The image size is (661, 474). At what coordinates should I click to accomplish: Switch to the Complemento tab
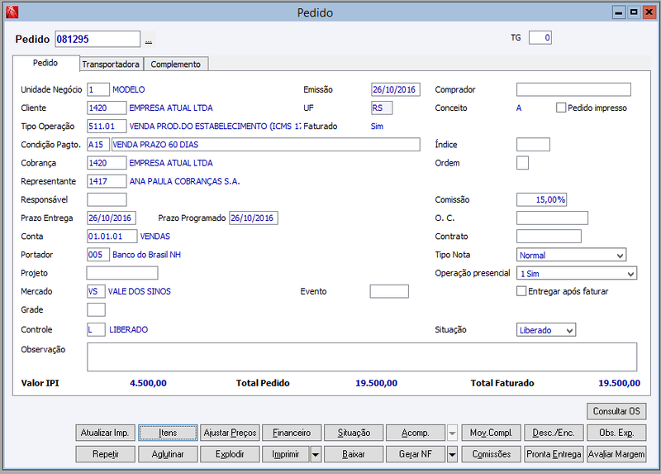pyautogui.click(x=176, y=65)
